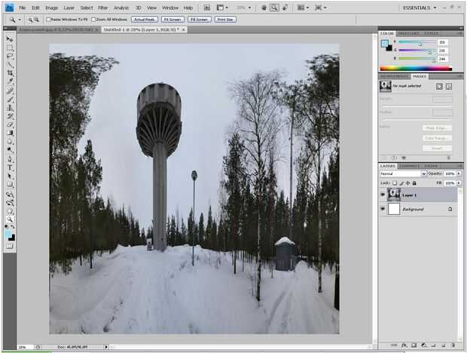Open the Zoom tool preset picker arrow
This screenshot has width=467, height=353.
point(20,20)
